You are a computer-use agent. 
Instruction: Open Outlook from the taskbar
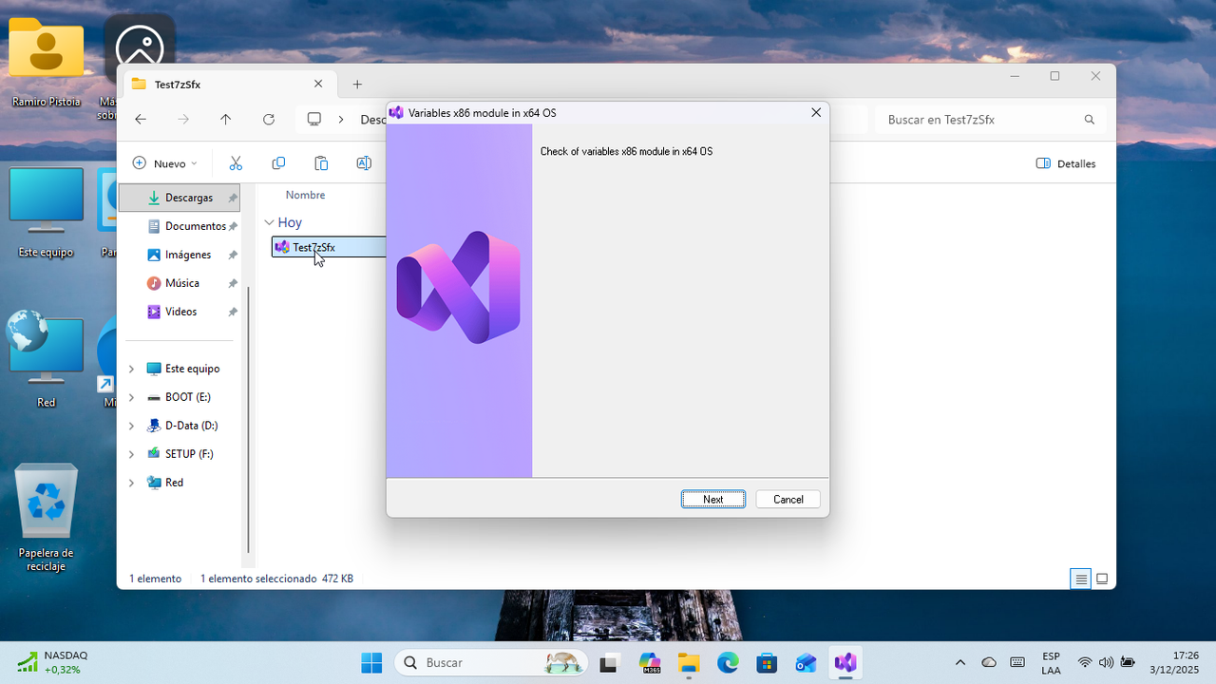[806, 662]
